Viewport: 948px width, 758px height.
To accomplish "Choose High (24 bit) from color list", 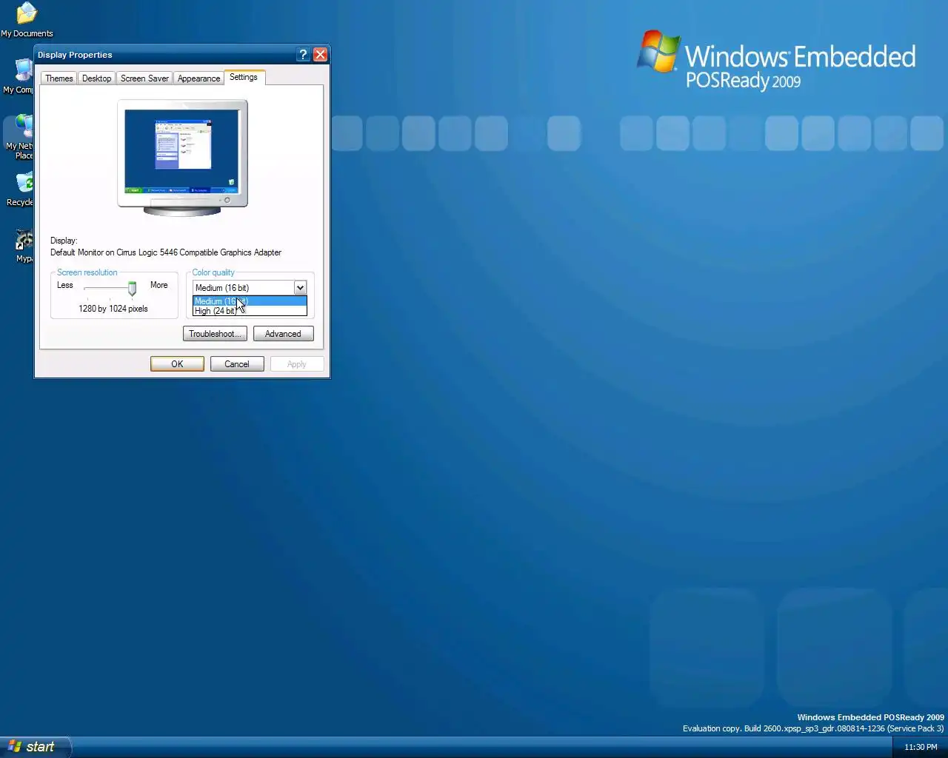I will pyautogui.click(x=250, y=311).
